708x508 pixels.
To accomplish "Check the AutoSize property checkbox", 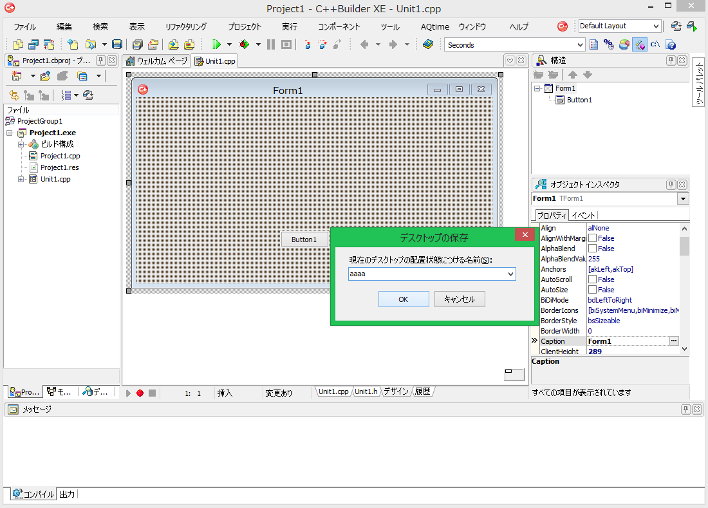I will [593, 290].
